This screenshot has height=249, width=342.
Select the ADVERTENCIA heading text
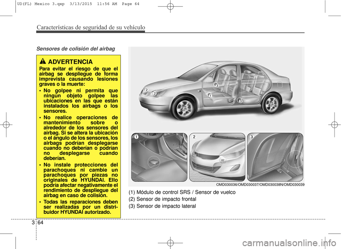[x=70, y=62]
